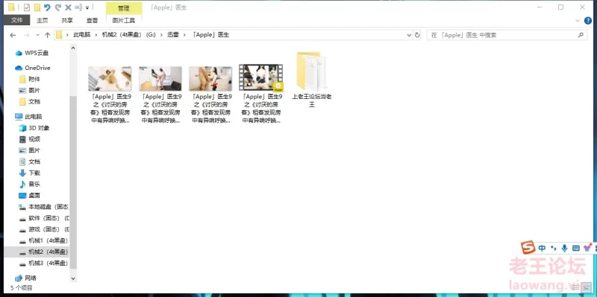The image size is (597, 297).
Task: Toggle the 中 Chinese/English mode in IME bar
Action: (543, 248)
